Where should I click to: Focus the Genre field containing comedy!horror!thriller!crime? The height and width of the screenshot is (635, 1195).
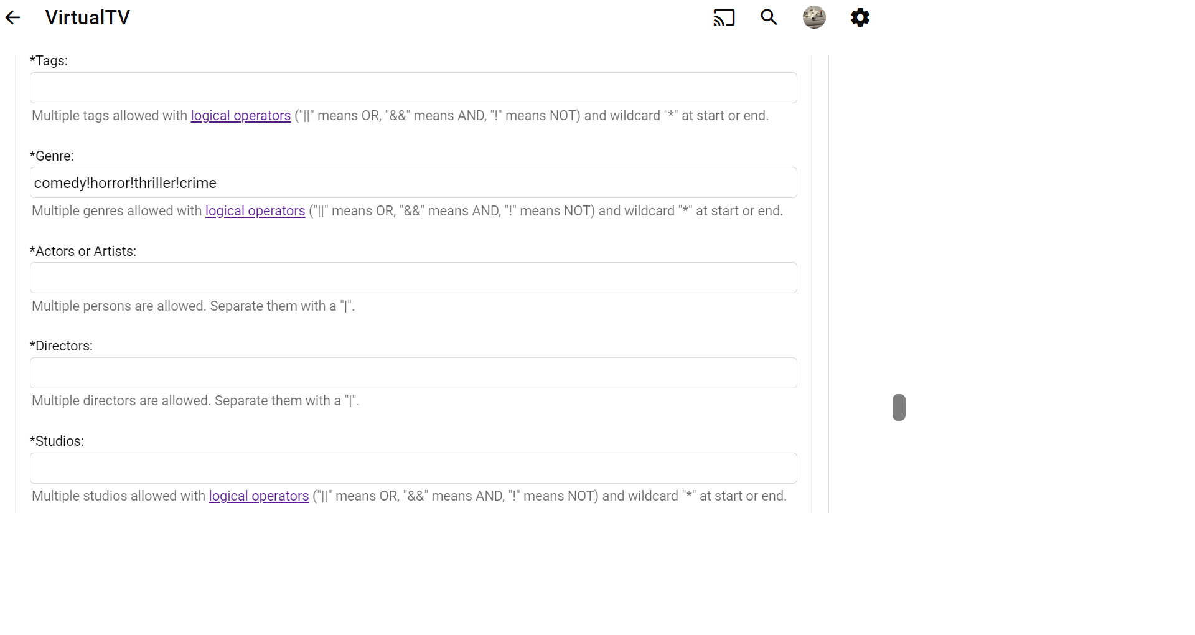click(413, 183)
